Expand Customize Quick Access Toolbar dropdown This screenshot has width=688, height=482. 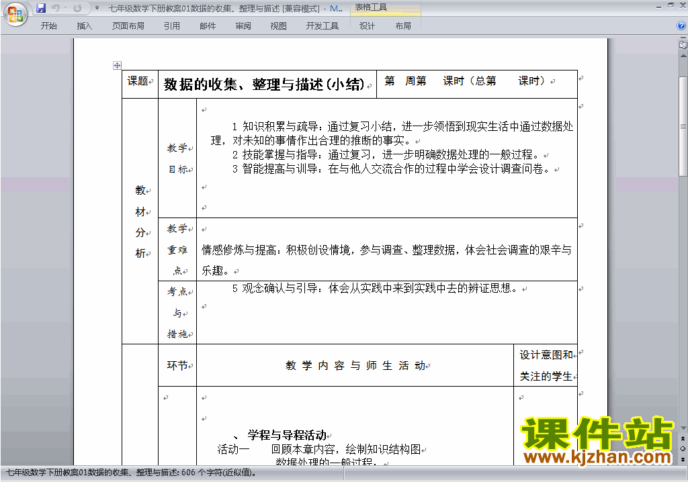coord(97,8)
